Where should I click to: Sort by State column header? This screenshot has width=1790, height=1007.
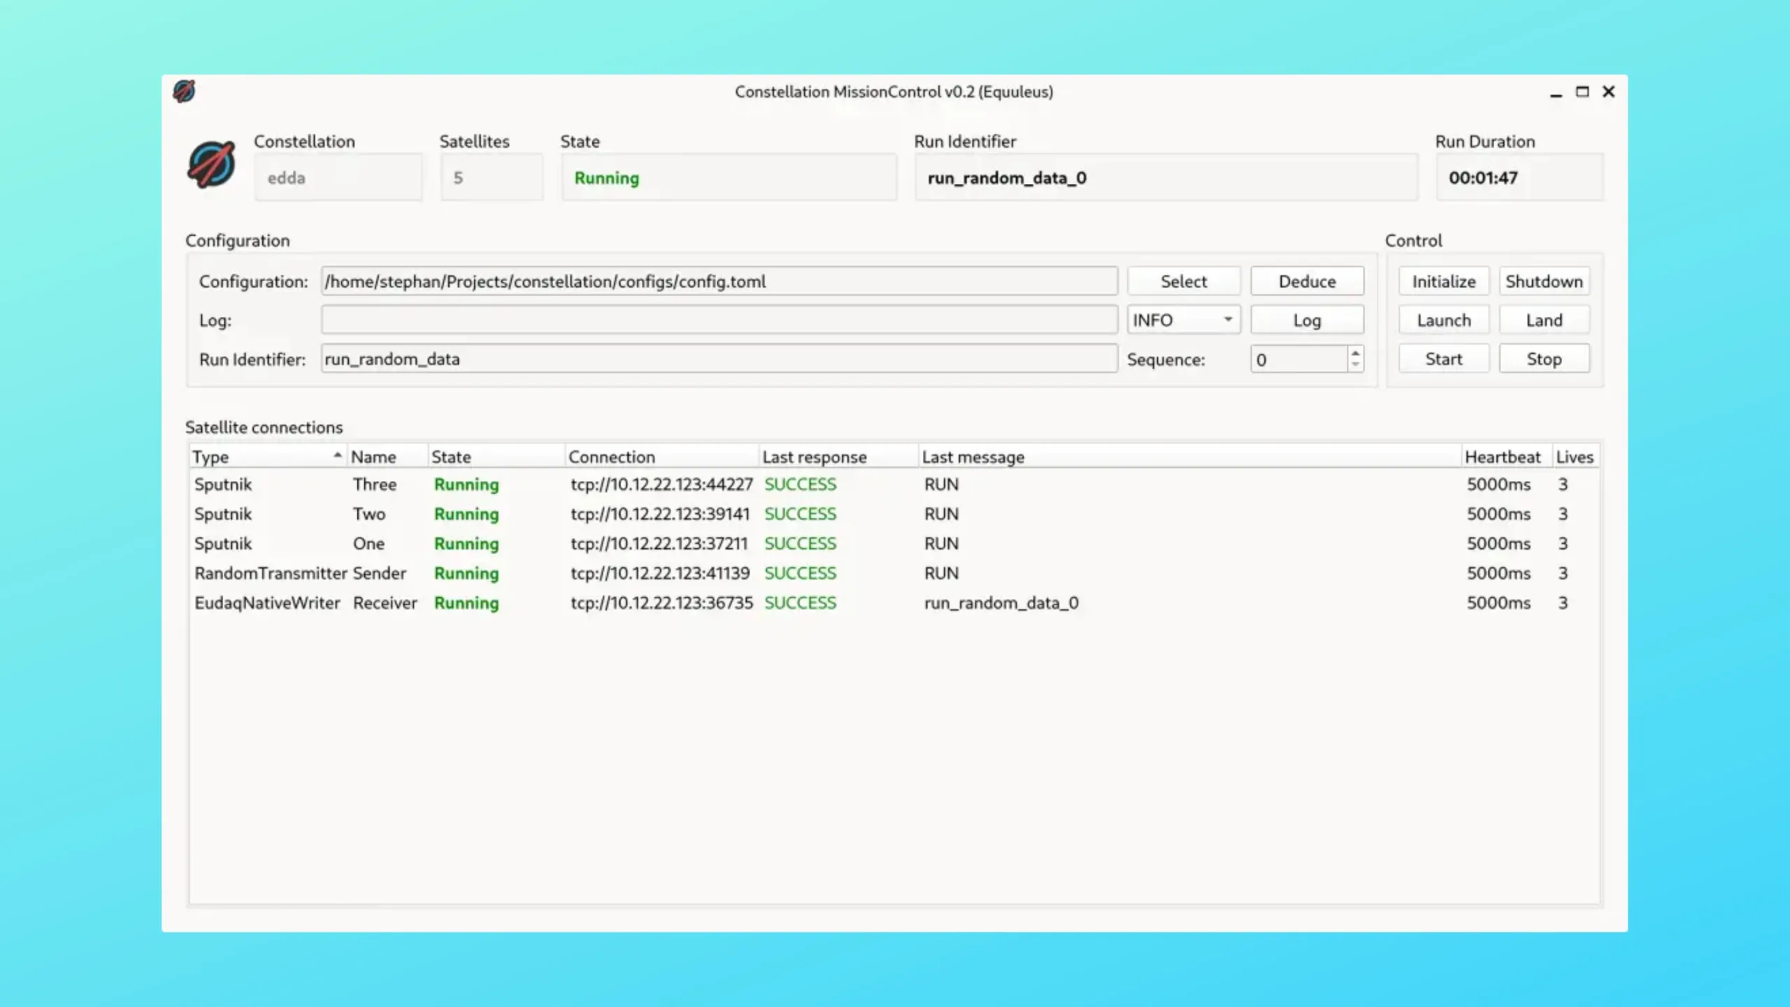click(496, 457)
